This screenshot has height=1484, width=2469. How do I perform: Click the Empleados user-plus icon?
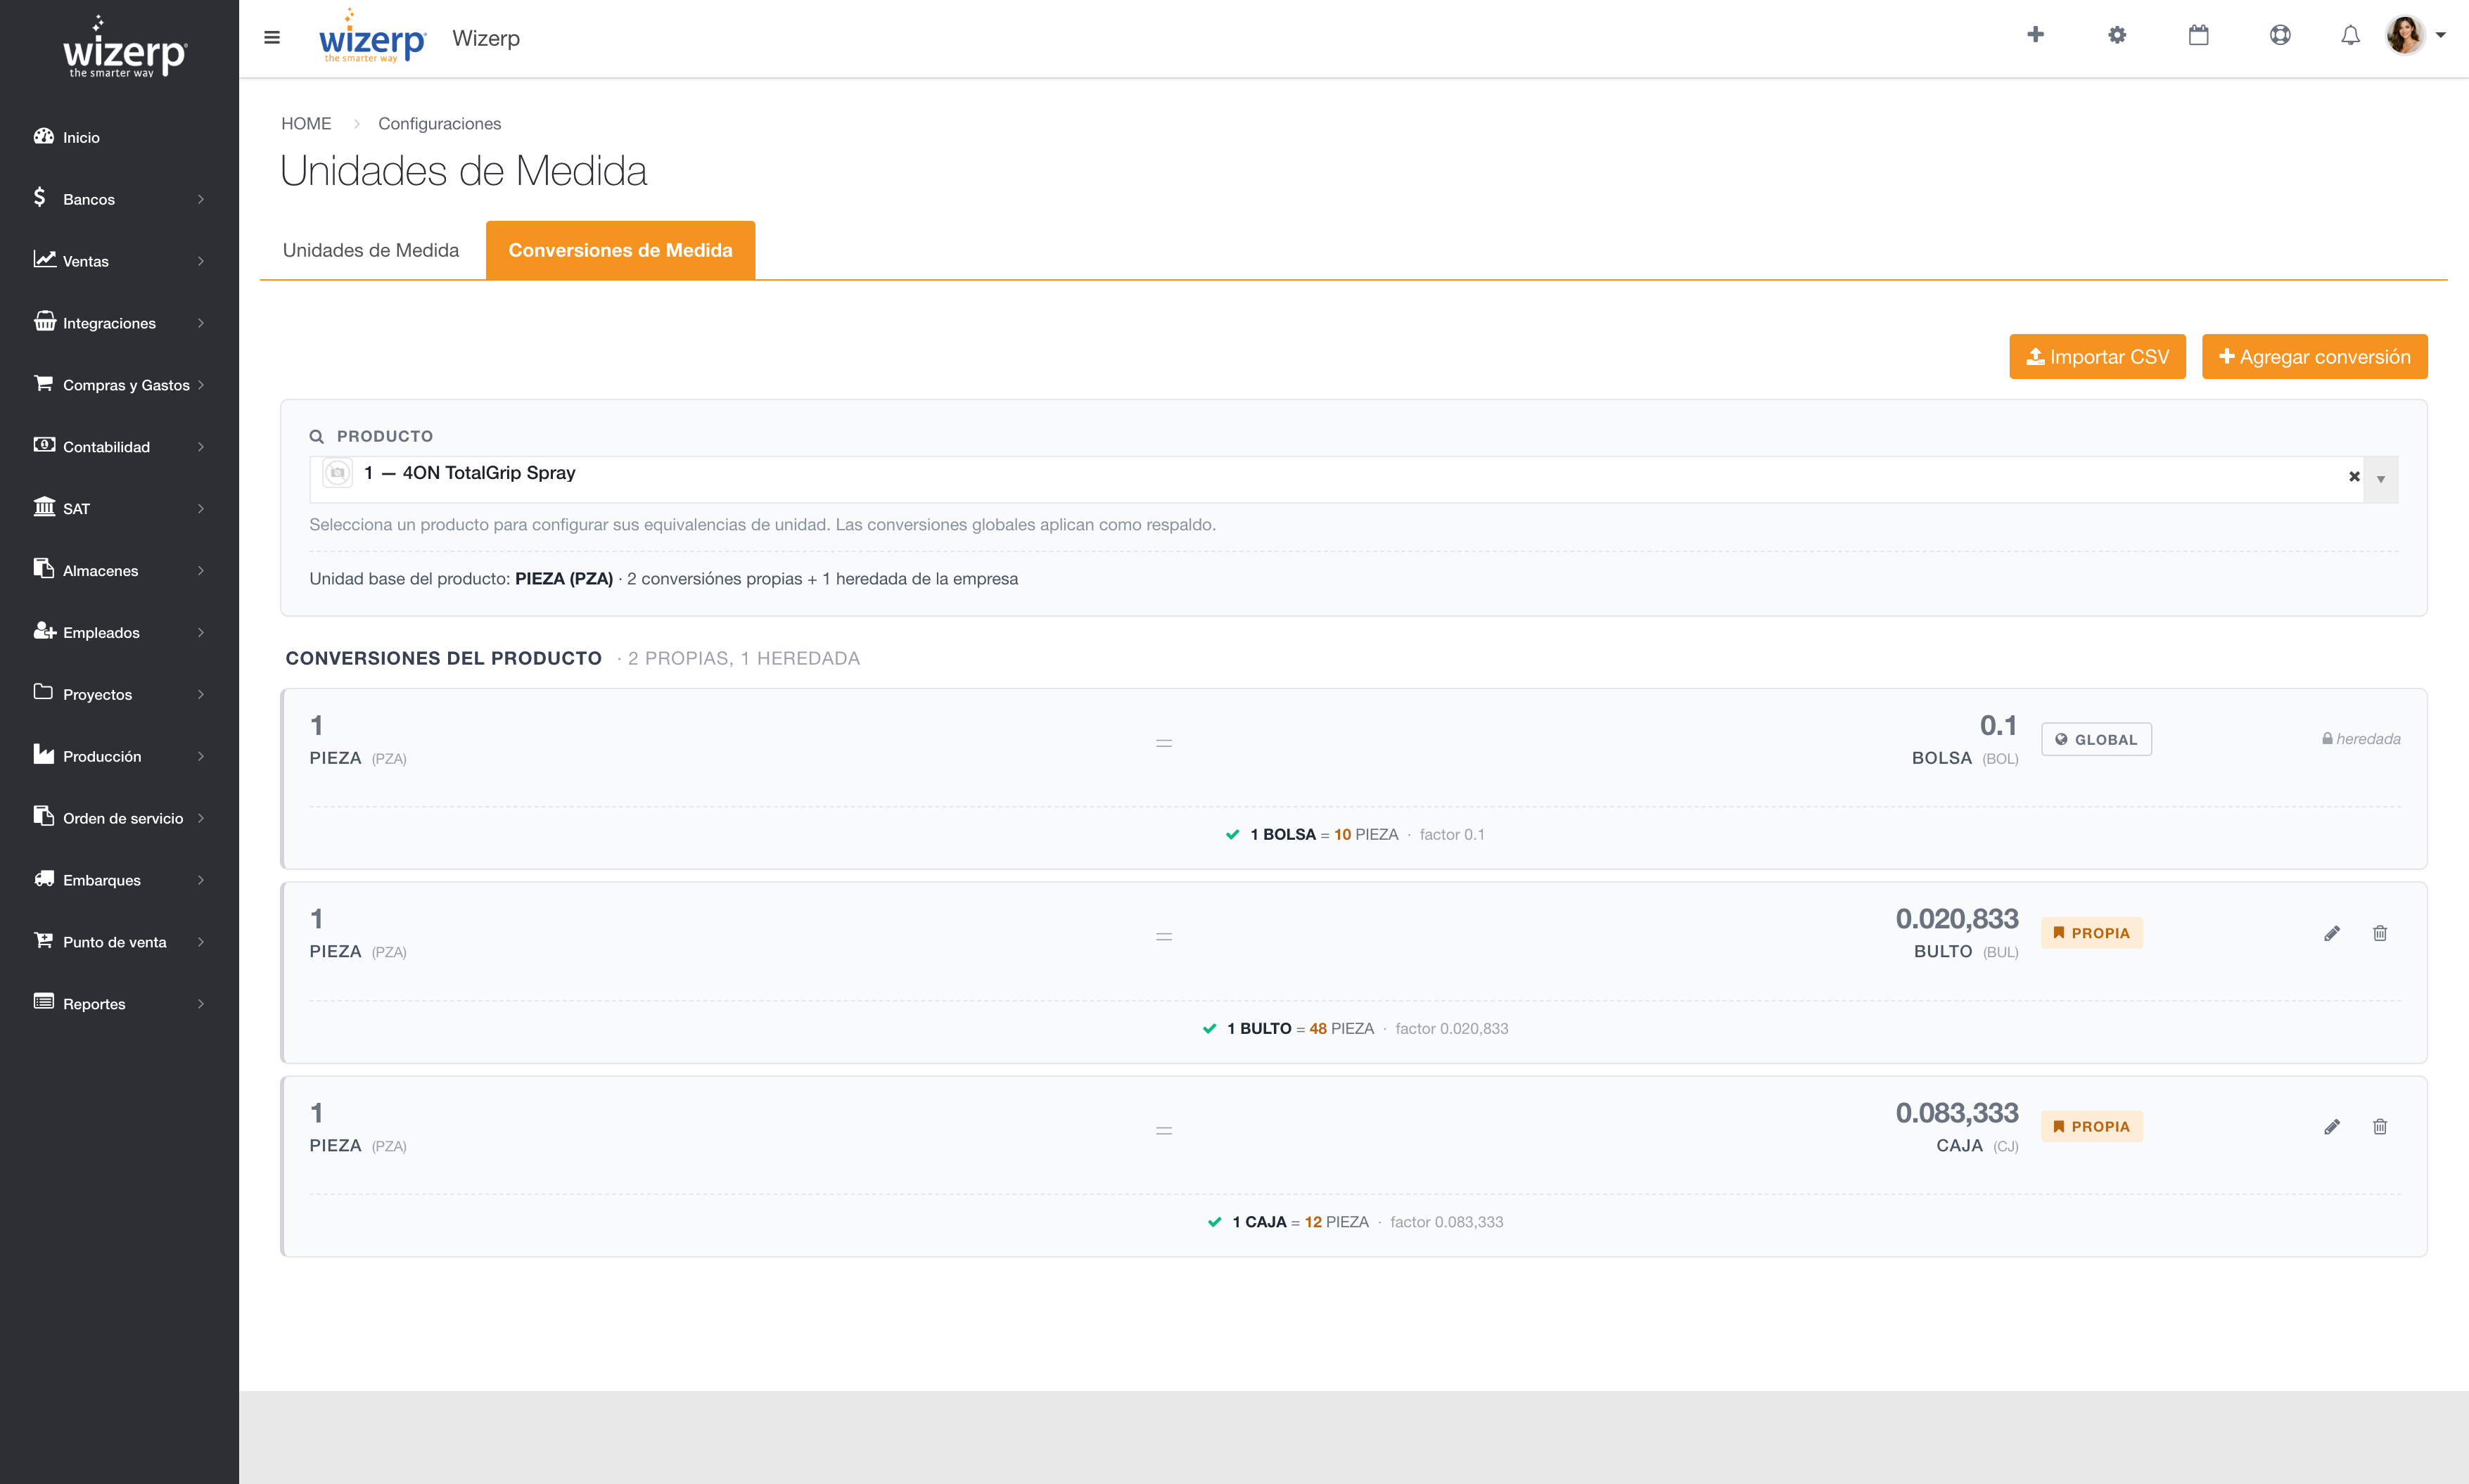(x=44, y=630)
